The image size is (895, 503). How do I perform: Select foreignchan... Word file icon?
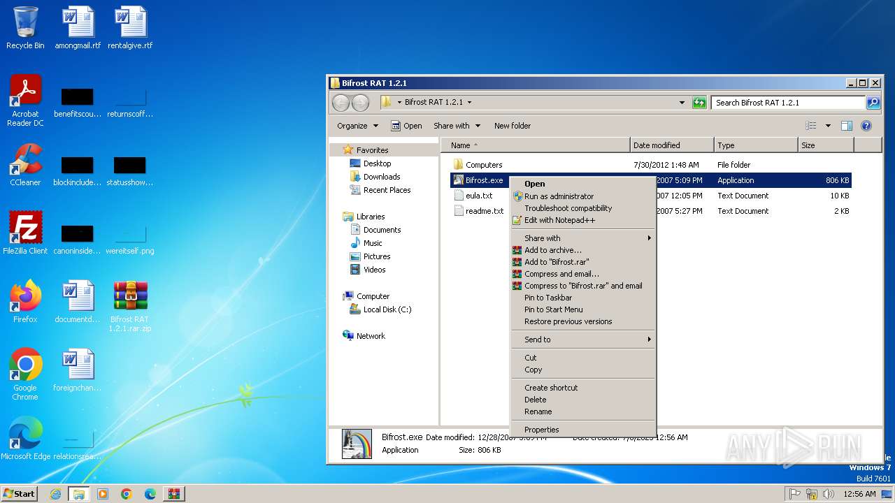(78, 370)
